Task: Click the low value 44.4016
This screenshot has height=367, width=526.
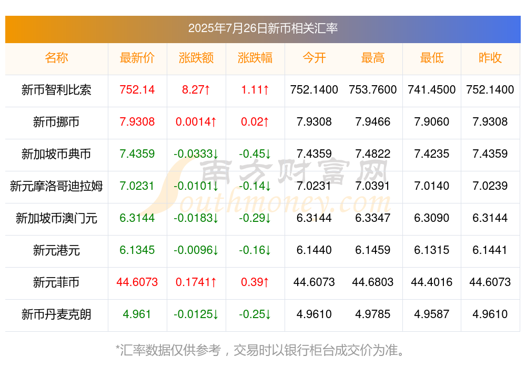Action: (x=432, y=282)
